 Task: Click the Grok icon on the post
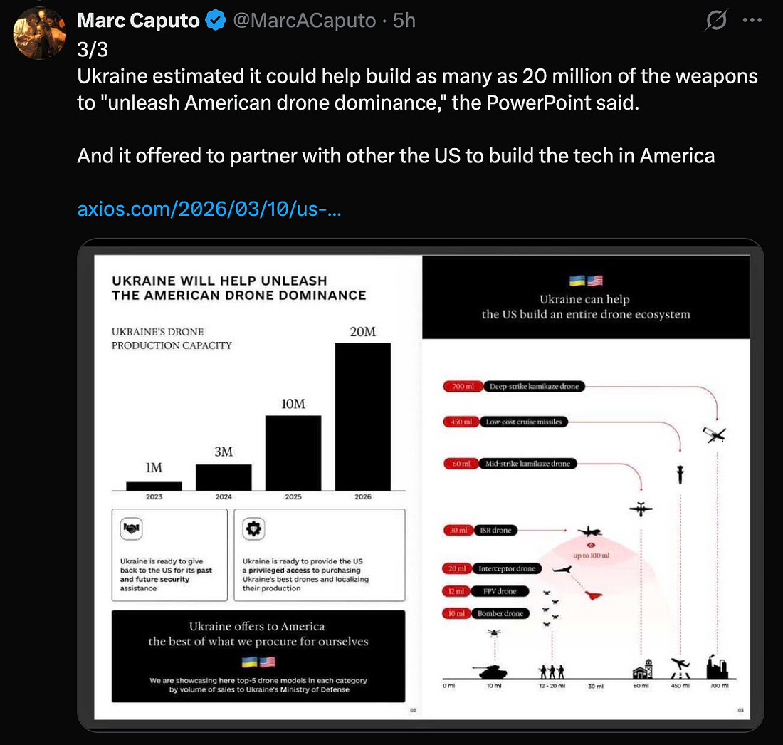point(715,21)
